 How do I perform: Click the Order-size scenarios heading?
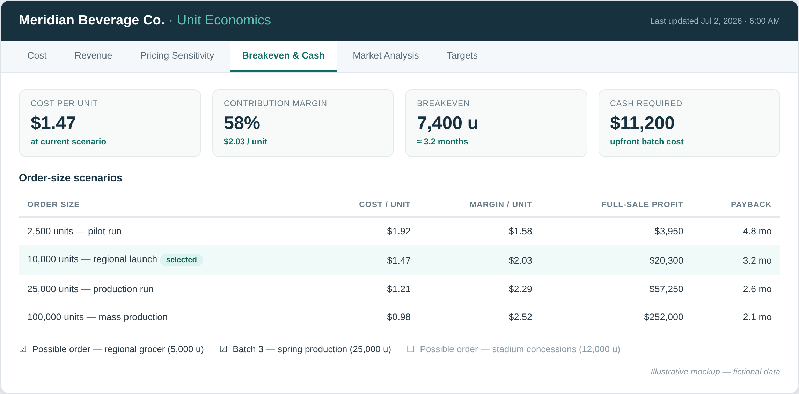(x=71, y=178)
